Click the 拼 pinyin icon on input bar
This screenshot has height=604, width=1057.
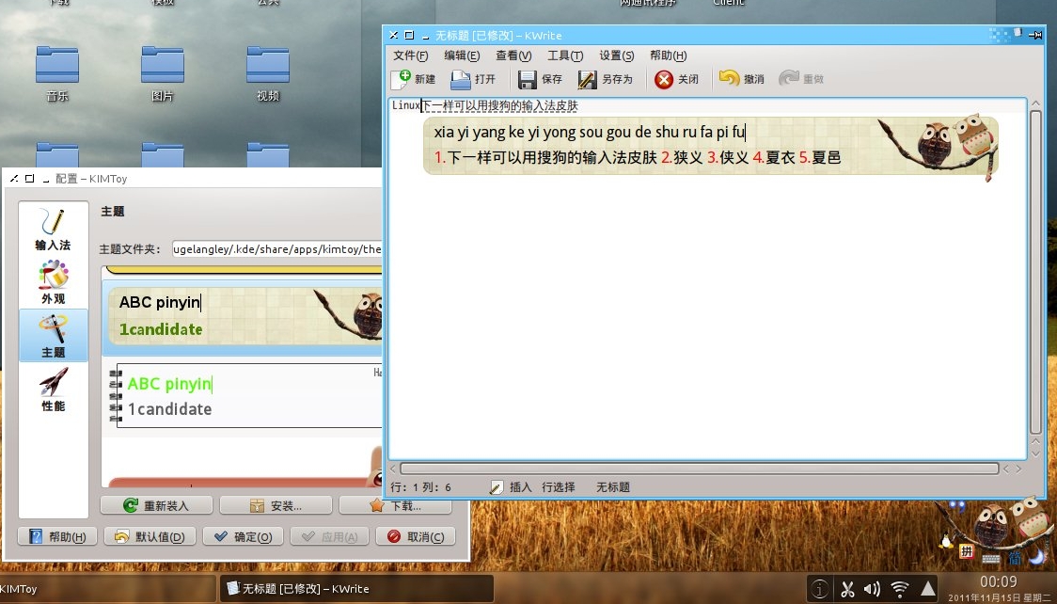pyautogui.click(x=968, y=551)
